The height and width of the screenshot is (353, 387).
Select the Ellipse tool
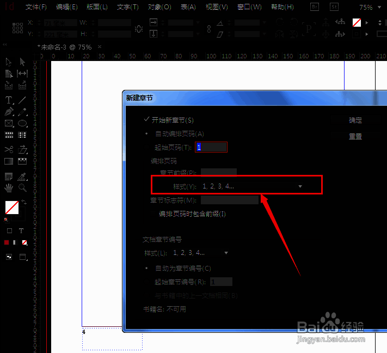[22, 123]
